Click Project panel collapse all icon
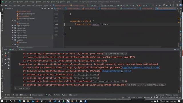The image size is (183, 103). coord(45,9)
